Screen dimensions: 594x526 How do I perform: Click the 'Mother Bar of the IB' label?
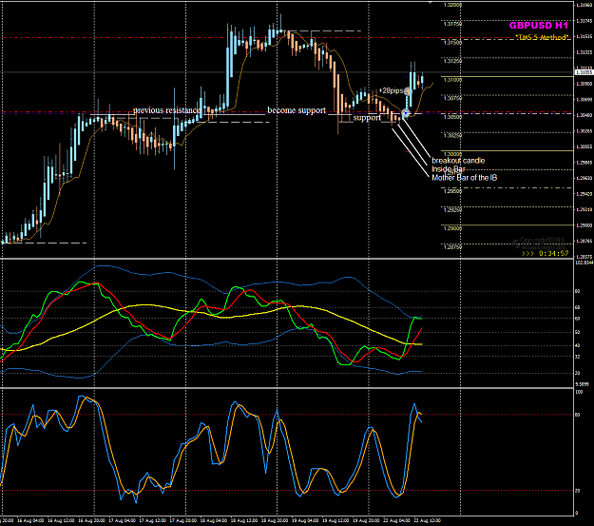(x=465, y=178)
